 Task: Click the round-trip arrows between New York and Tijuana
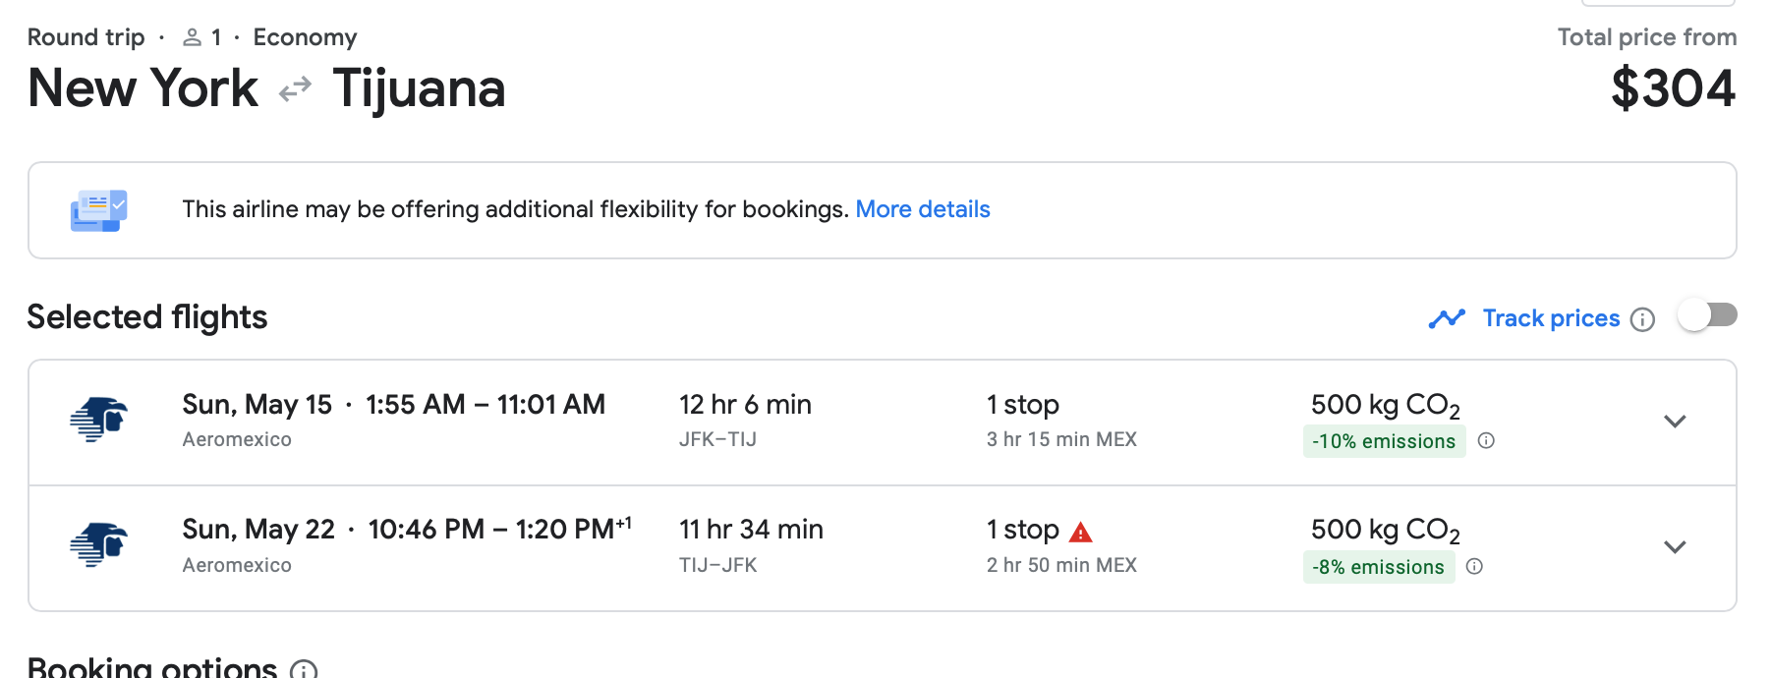(295, 89)
